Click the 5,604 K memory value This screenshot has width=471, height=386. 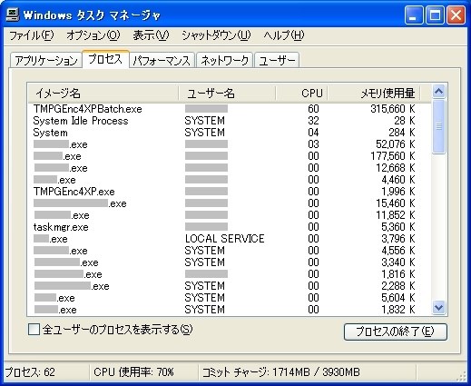click(x=398, y=298)
